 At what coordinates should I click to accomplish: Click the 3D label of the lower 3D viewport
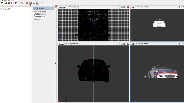click(133, 44)
